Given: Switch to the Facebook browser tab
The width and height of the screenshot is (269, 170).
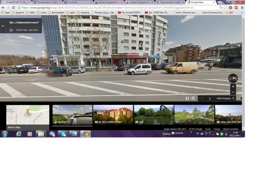Looking at the screenshot, I should pos(75,2).
